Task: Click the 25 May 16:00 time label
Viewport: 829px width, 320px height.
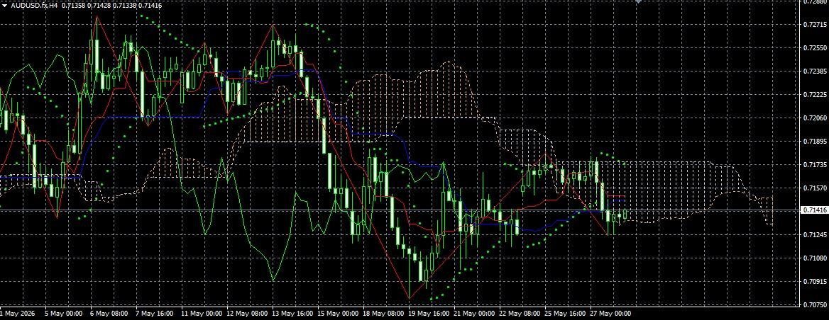Action: (565, 313)
